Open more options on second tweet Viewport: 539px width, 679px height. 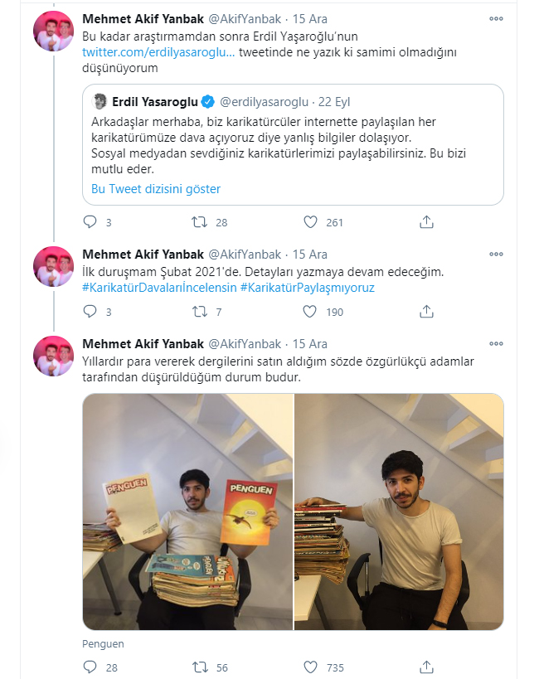point(496,255)
